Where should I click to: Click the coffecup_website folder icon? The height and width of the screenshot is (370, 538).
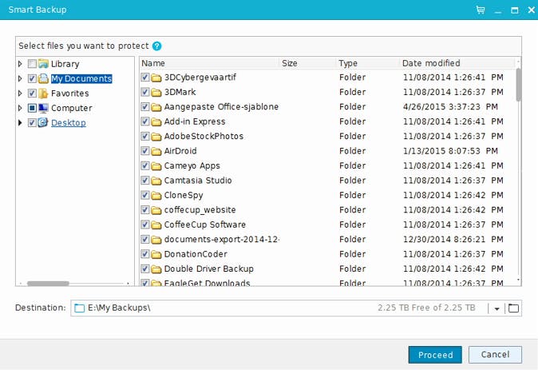coord(156,210)
